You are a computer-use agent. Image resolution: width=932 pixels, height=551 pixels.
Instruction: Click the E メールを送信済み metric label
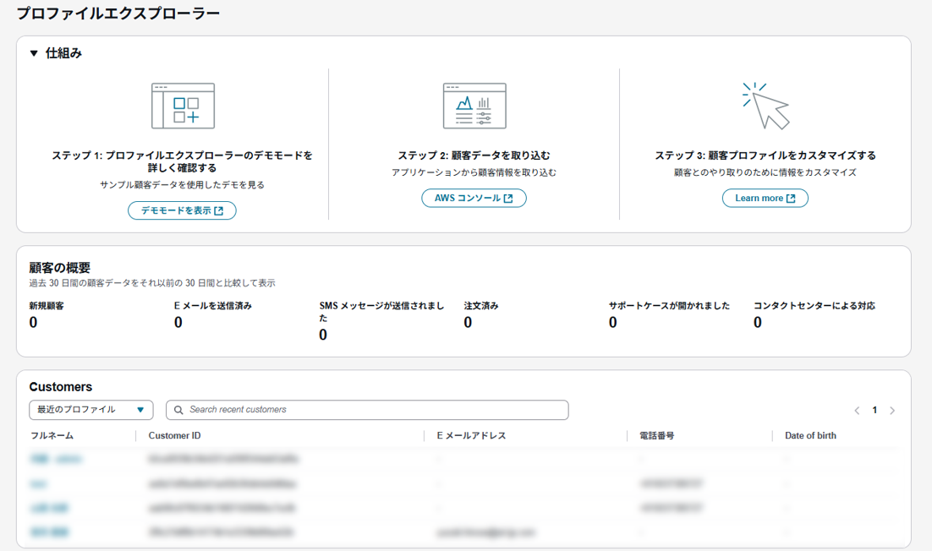pyautogui.click(x=213, y=306)
